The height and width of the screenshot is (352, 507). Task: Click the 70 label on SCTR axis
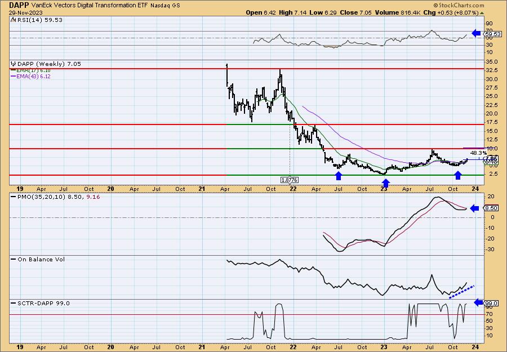(489, 314)
